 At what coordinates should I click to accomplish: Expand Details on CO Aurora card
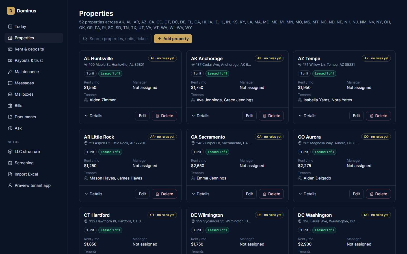(307, 194)
